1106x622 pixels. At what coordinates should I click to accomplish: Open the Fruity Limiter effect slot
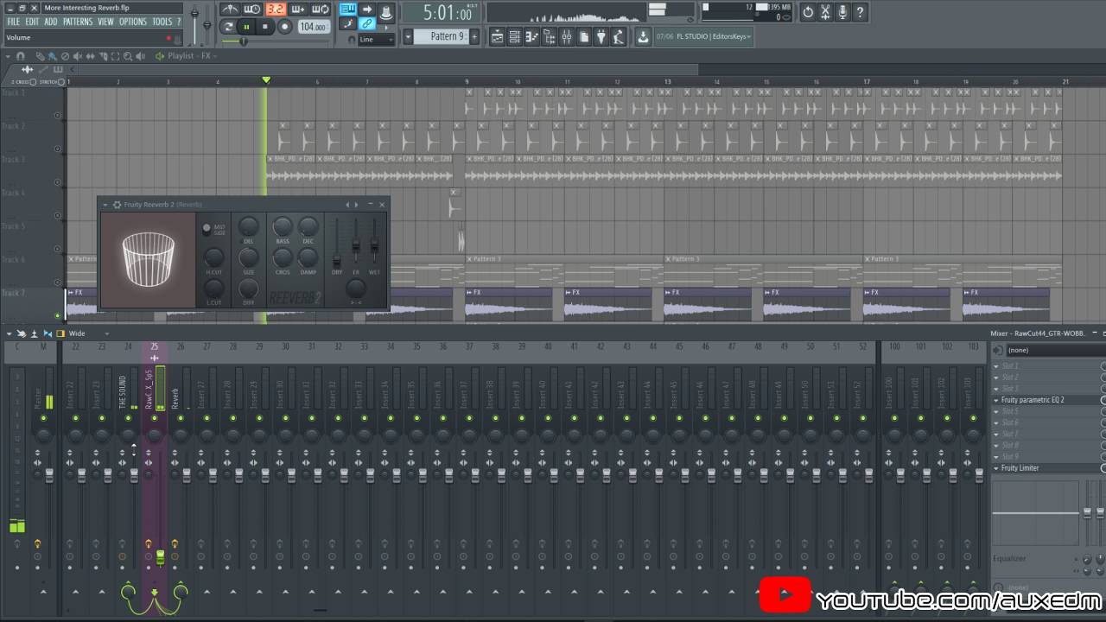click(1047, 468)
